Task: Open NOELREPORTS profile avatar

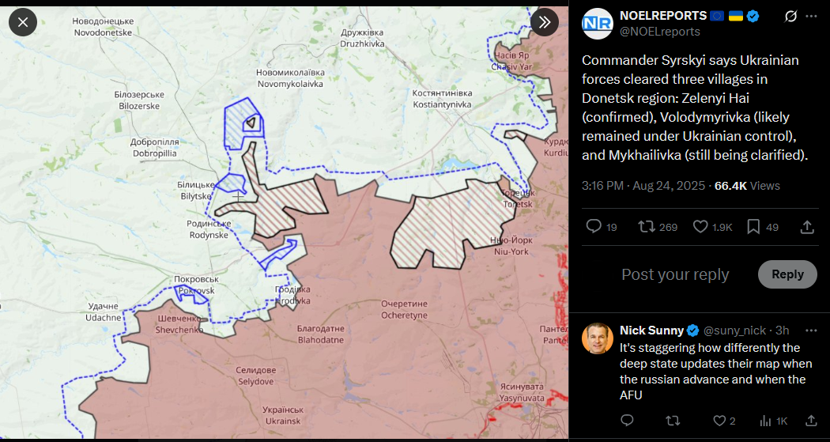Action: pos(597,23)
